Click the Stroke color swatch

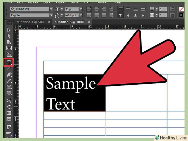[181, 15]
